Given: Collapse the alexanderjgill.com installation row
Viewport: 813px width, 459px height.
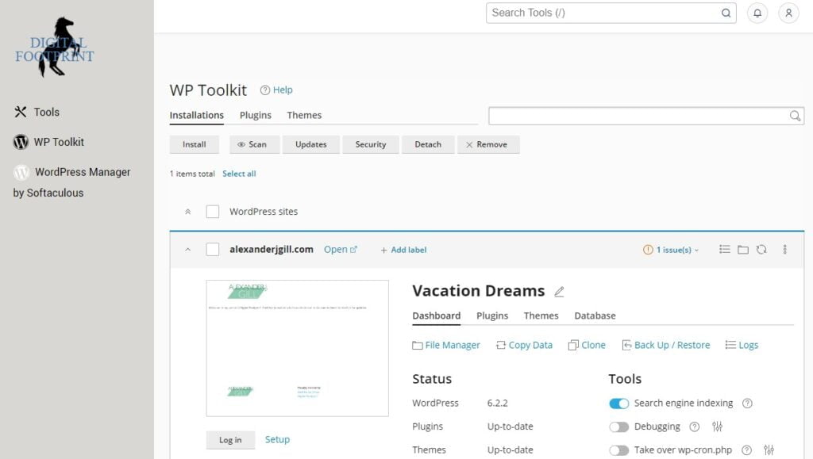Looking at the screenshot, I should point(187,250).
